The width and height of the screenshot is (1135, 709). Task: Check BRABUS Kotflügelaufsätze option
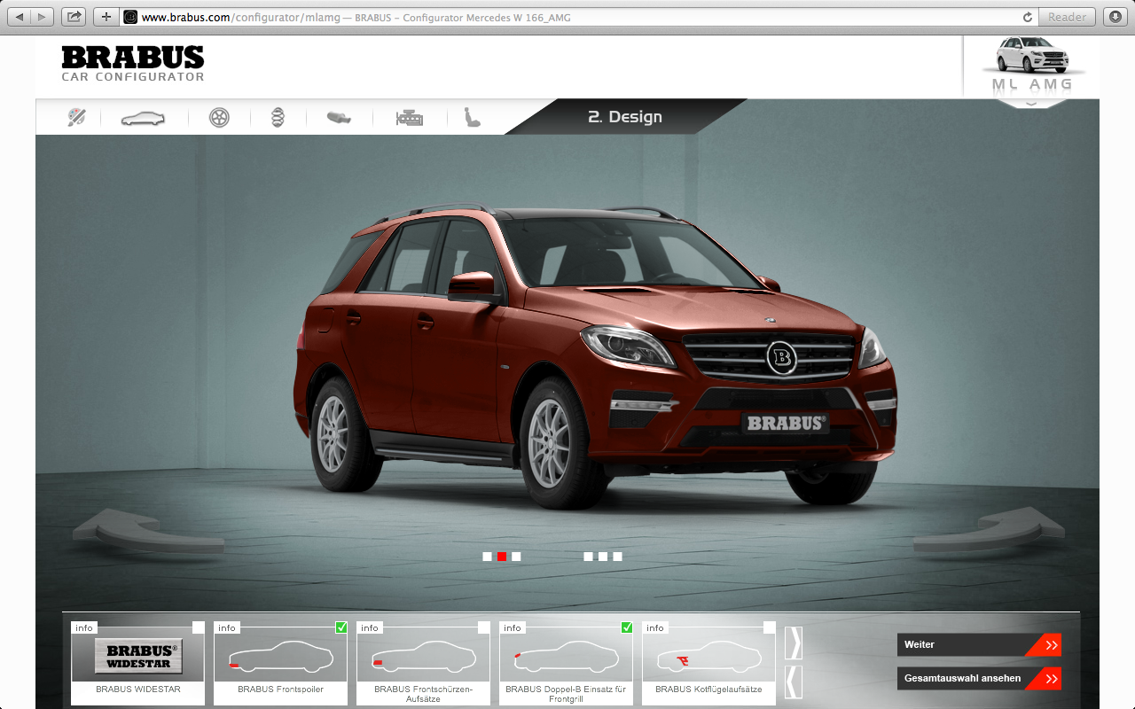pyautogui.click(x=769, y=627)
